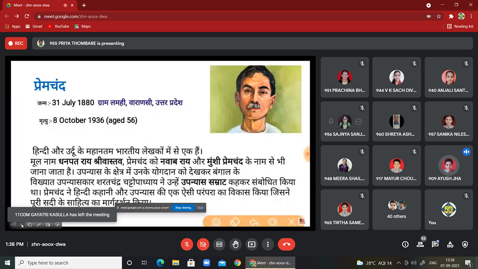Viewport: 478px width, 269px height.
Task: Raise your hand in the meeting
Action: tap(236, 244)
